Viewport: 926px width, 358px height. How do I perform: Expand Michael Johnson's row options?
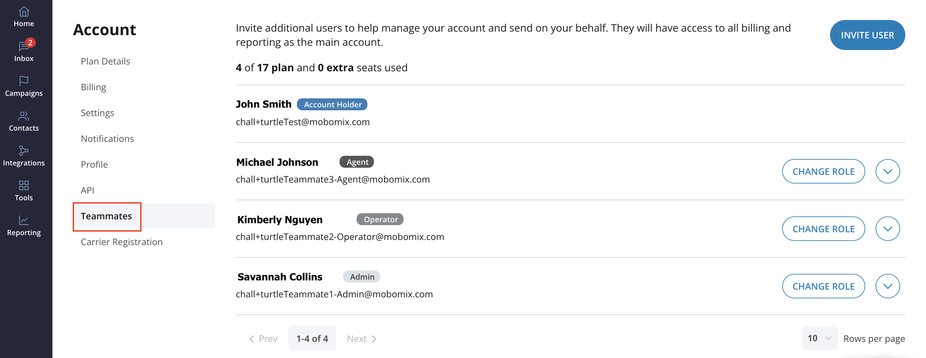(x=888, y=171)
